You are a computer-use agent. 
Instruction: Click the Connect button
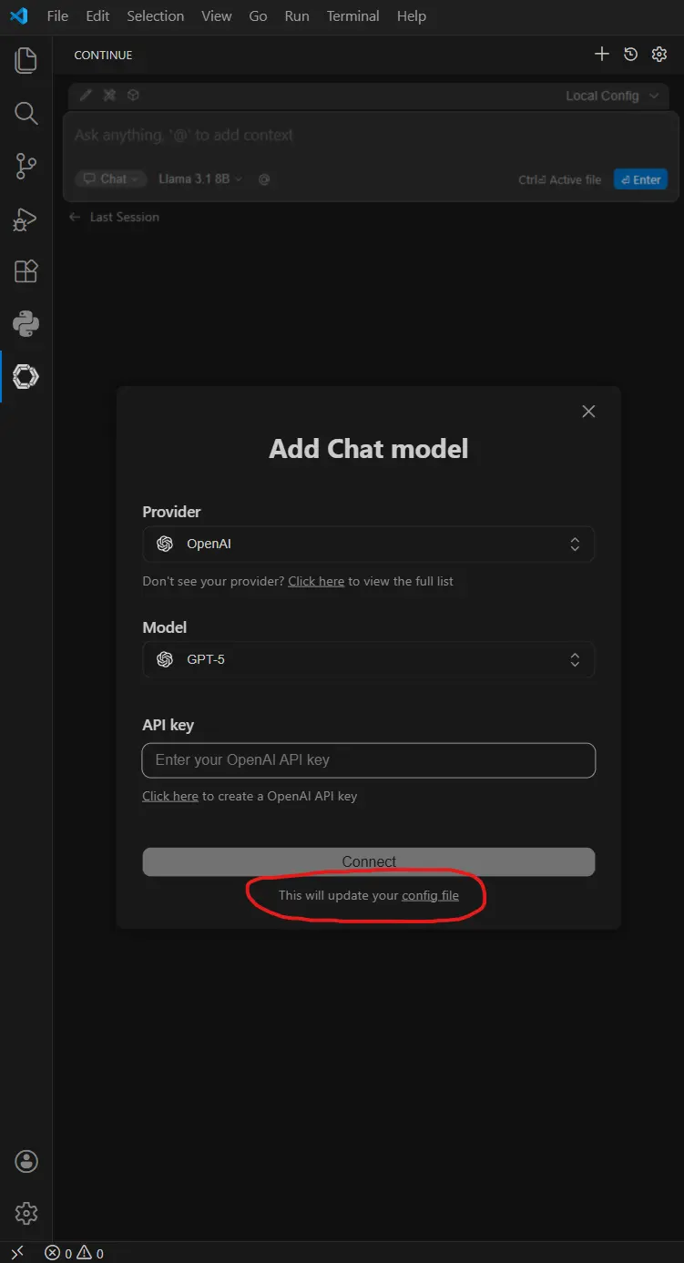tap(369, 861)
